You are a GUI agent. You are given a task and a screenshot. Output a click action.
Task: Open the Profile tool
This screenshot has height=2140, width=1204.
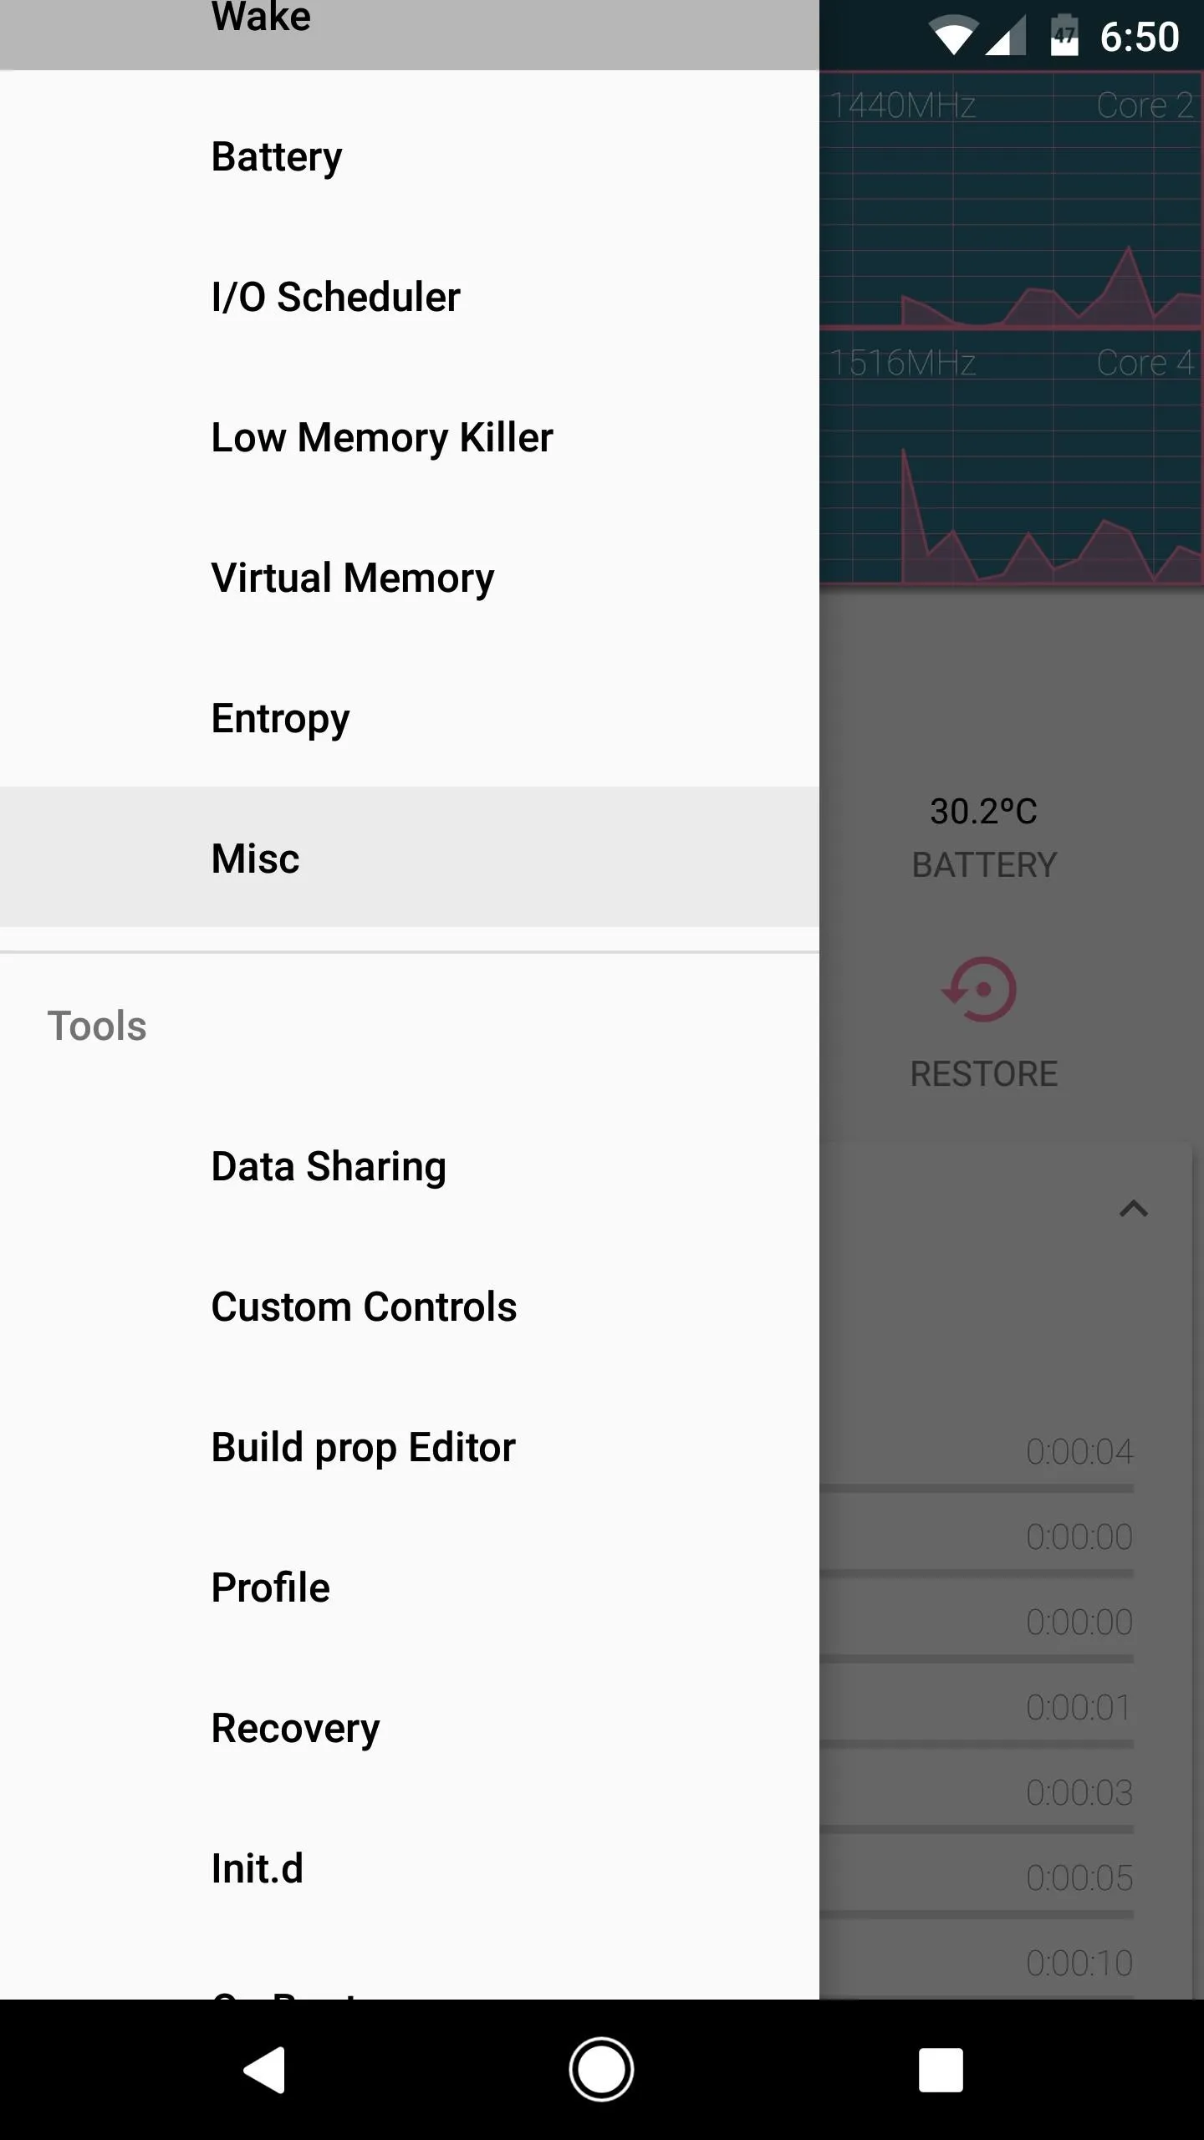(x=270, y=1588)
